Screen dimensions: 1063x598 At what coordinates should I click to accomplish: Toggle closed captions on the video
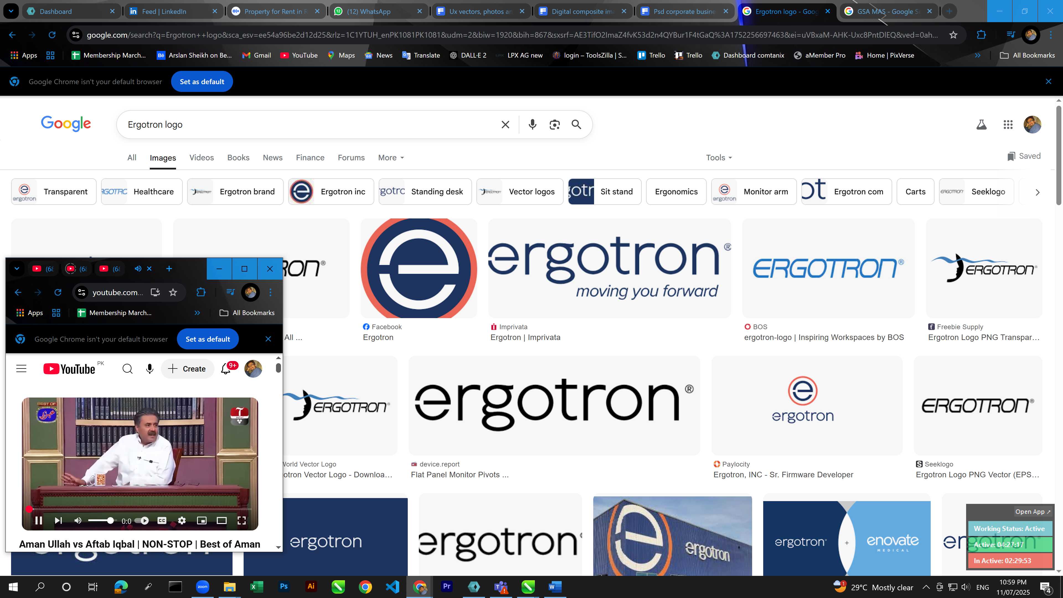pos(162,520)
